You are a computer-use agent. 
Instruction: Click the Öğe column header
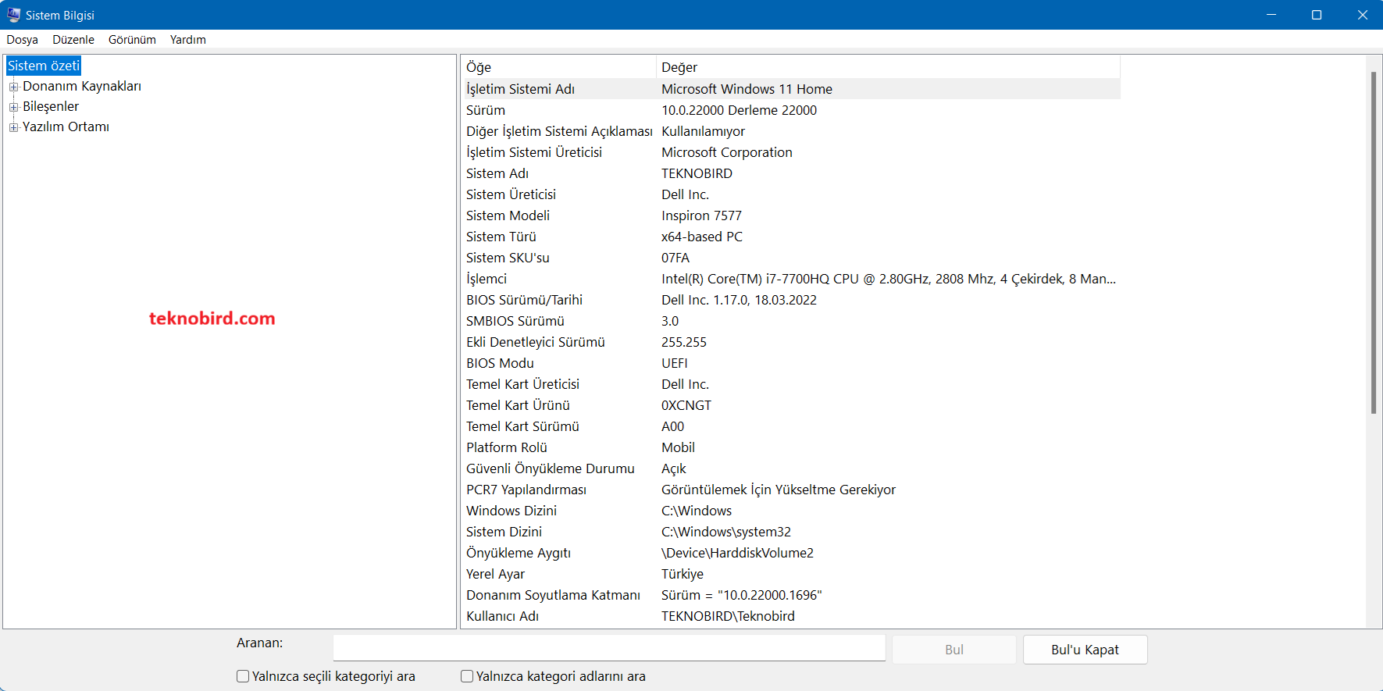coord(558,67)
